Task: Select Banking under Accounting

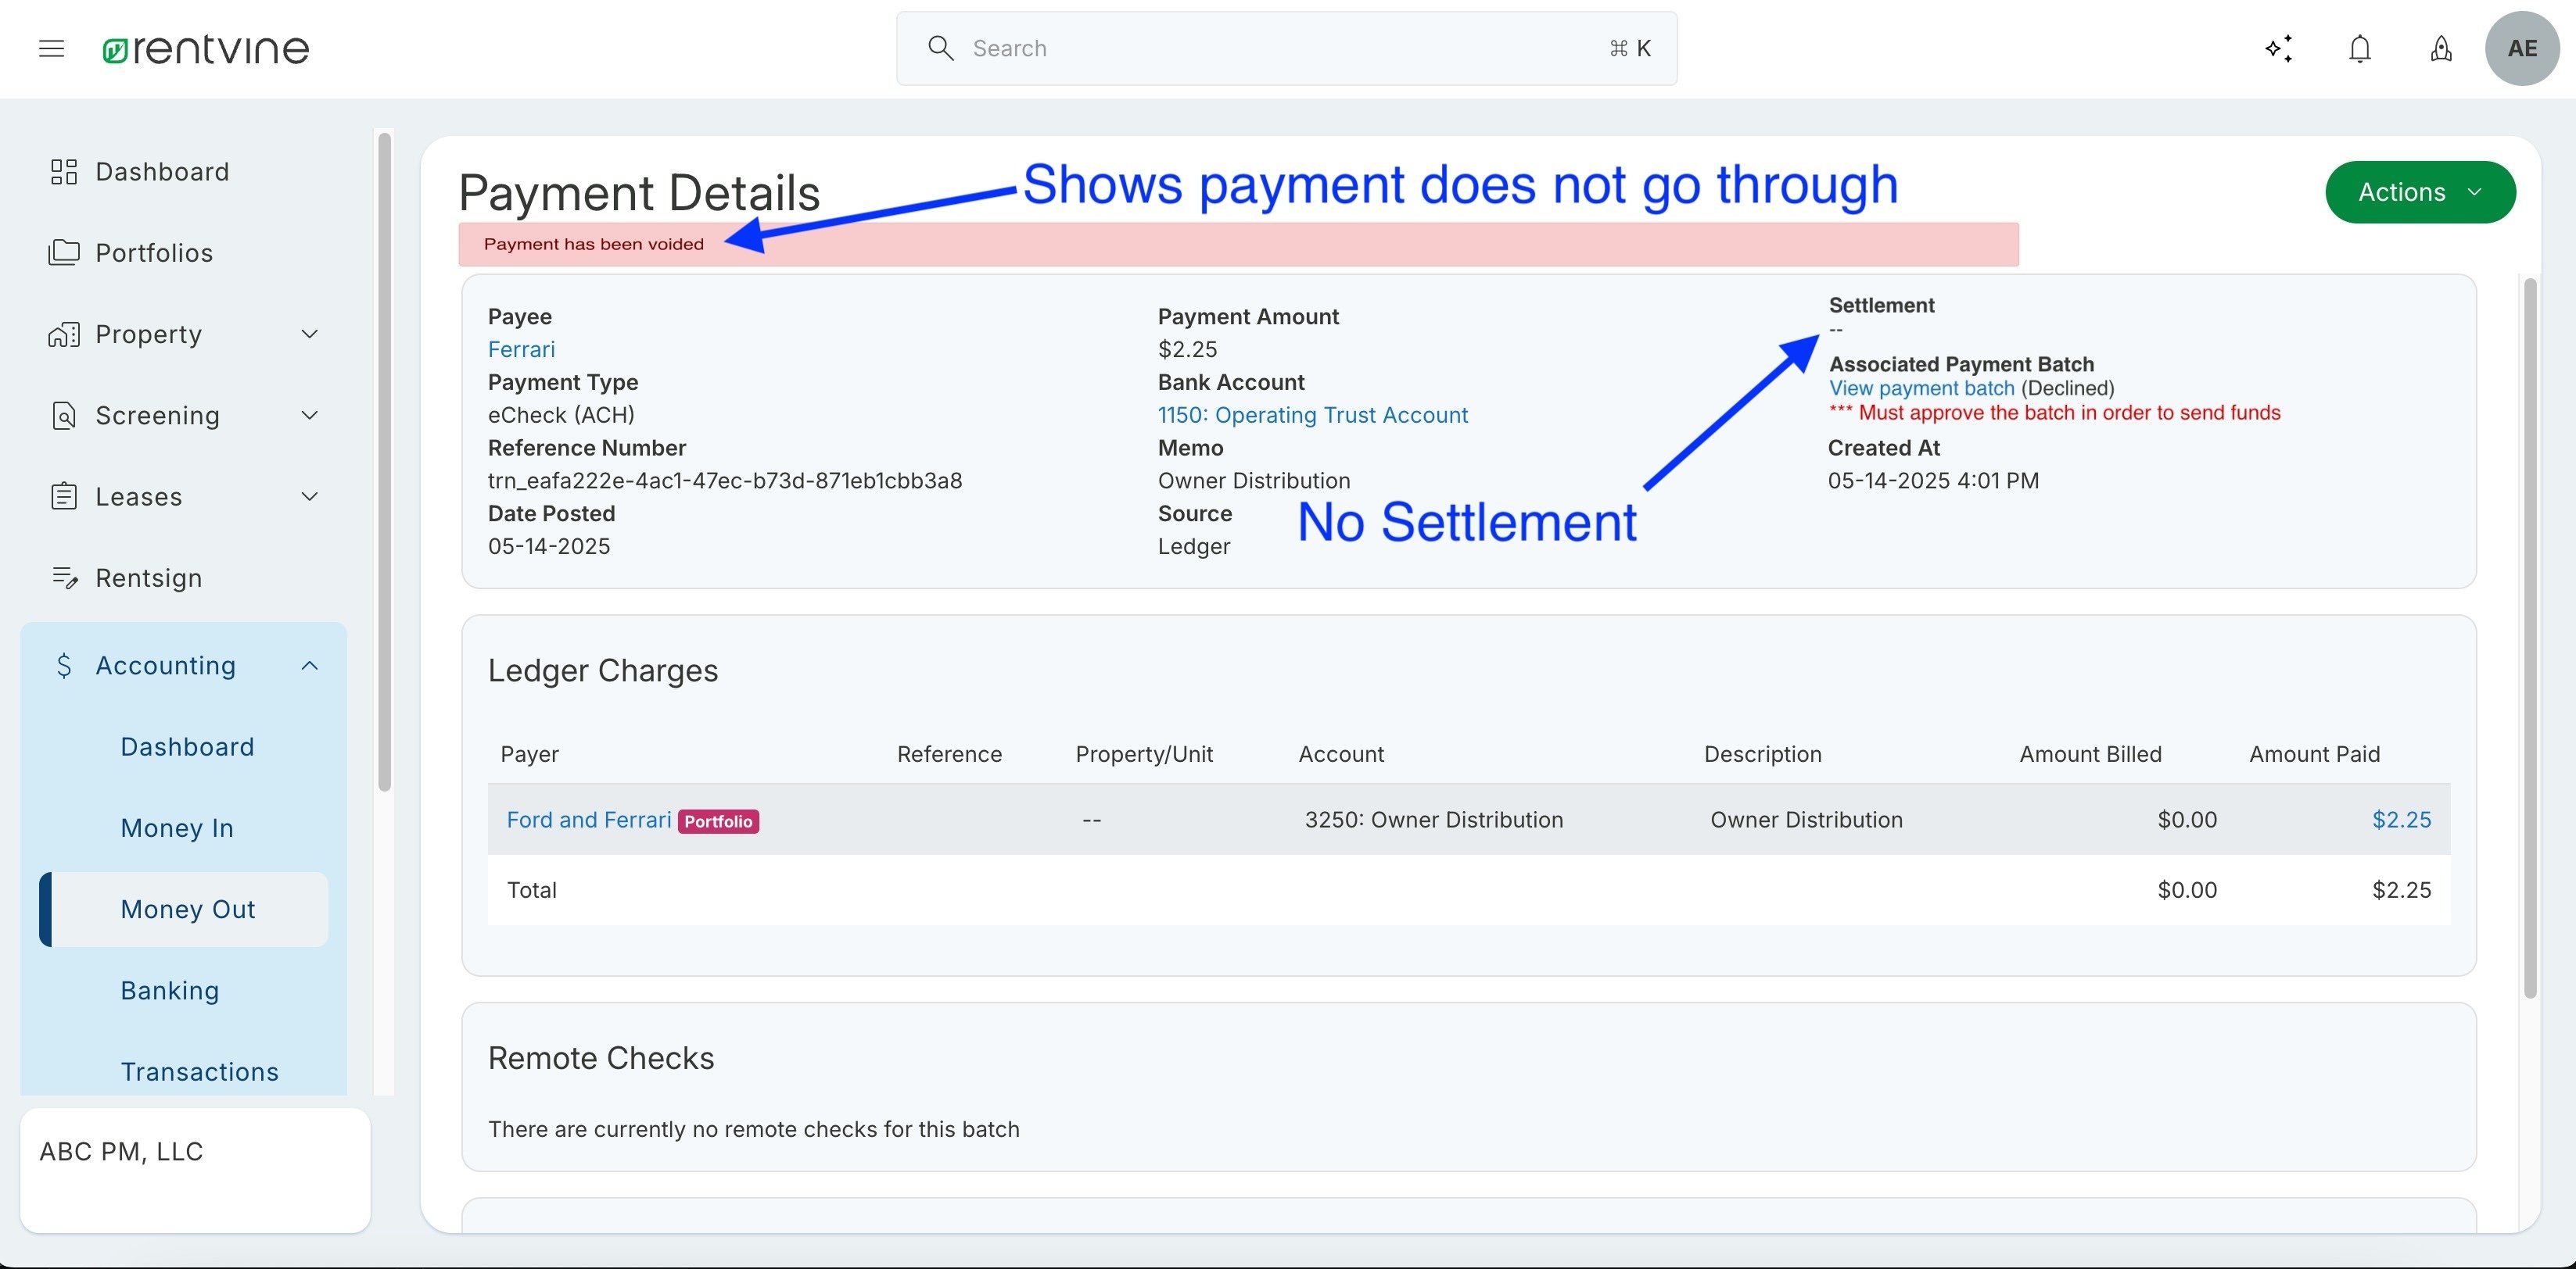Action: (170, 990)
